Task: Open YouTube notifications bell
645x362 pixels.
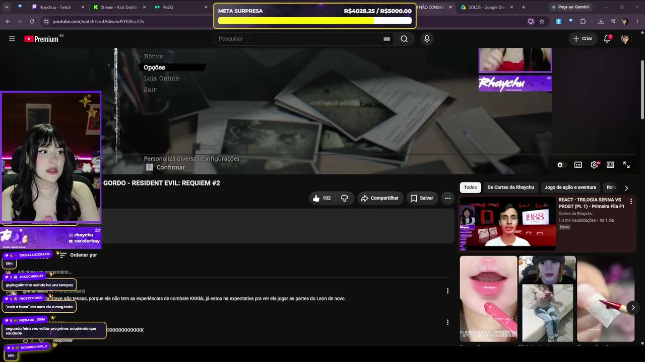Action: [607, 39]
